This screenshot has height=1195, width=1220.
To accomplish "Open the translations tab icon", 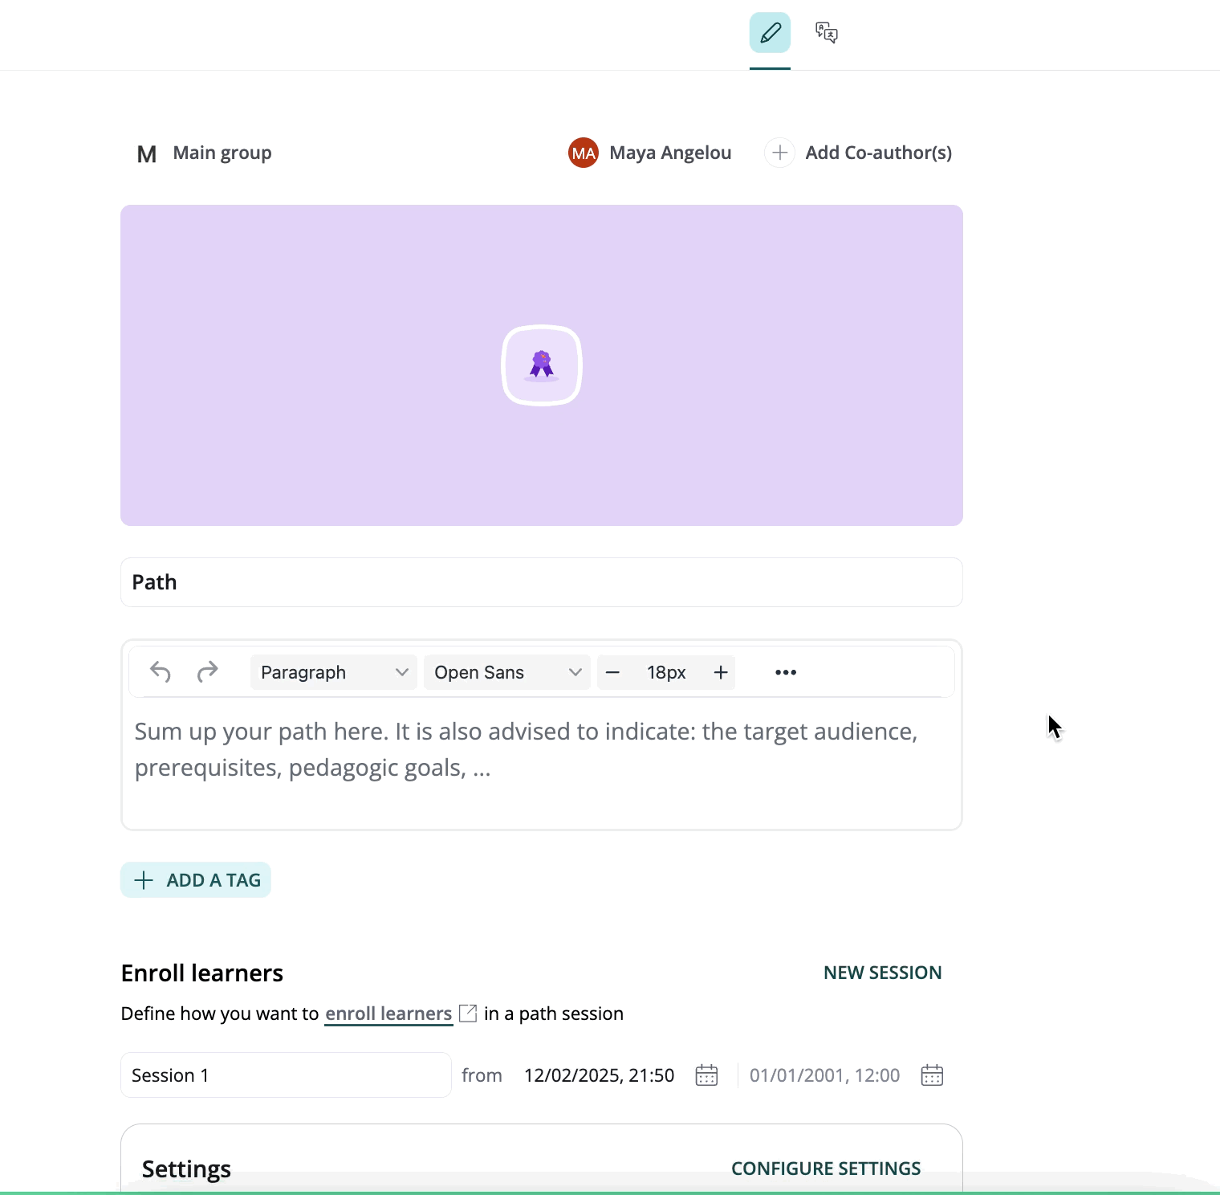I will (x=826, y=33).
